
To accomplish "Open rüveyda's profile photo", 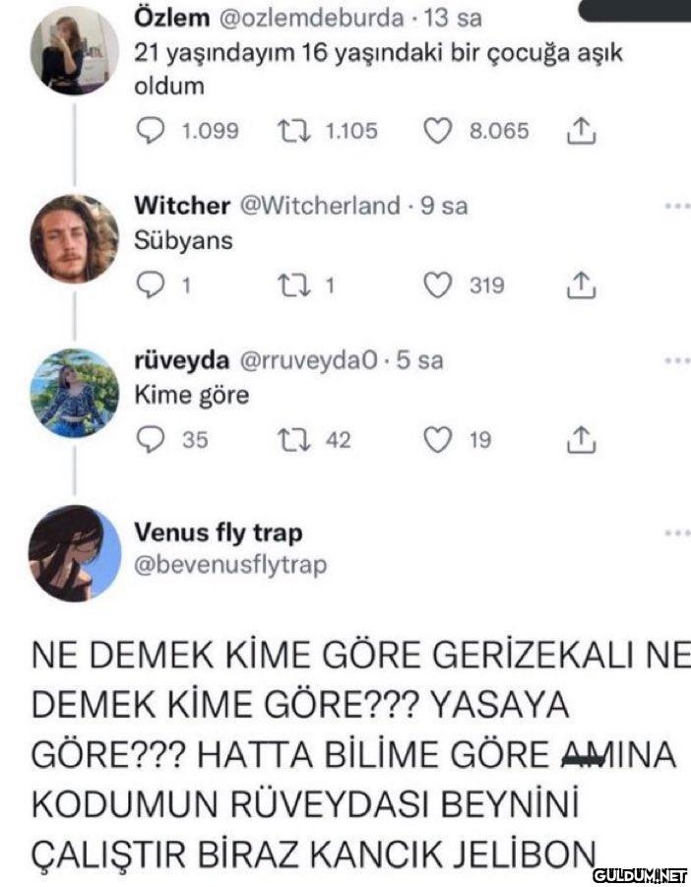I will (75, 393).
